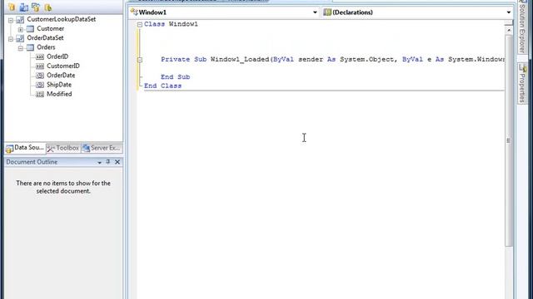Click the Edit DataSet with Designer icon
Screen dimensions: 533x299
coord(24,7)
